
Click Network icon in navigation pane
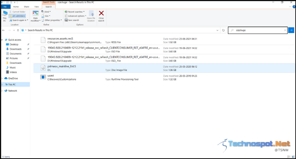[6, 90]
